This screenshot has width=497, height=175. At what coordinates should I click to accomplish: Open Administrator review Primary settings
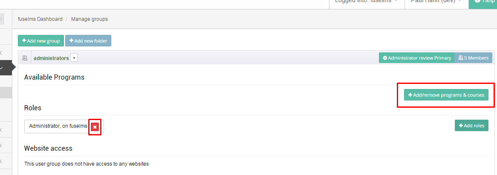[x=417, y=58]
